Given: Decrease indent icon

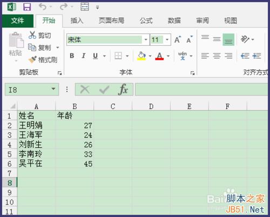Looking at the screenshot, I should 245,56.
